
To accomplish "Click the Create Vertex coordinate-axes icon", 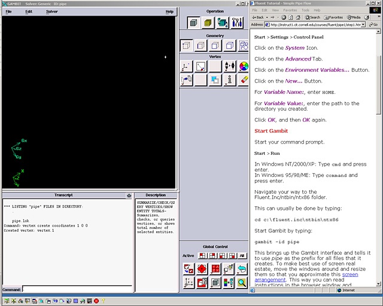I will pyautogui.click(x=186, y=66).
